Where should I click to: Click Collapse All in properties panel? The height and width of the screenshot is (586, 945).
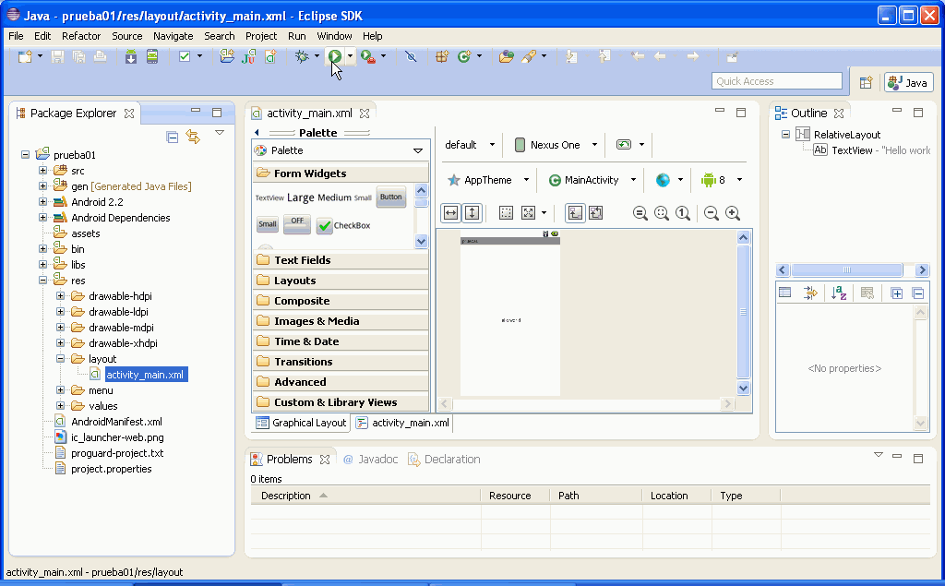(x=918, y=293)
